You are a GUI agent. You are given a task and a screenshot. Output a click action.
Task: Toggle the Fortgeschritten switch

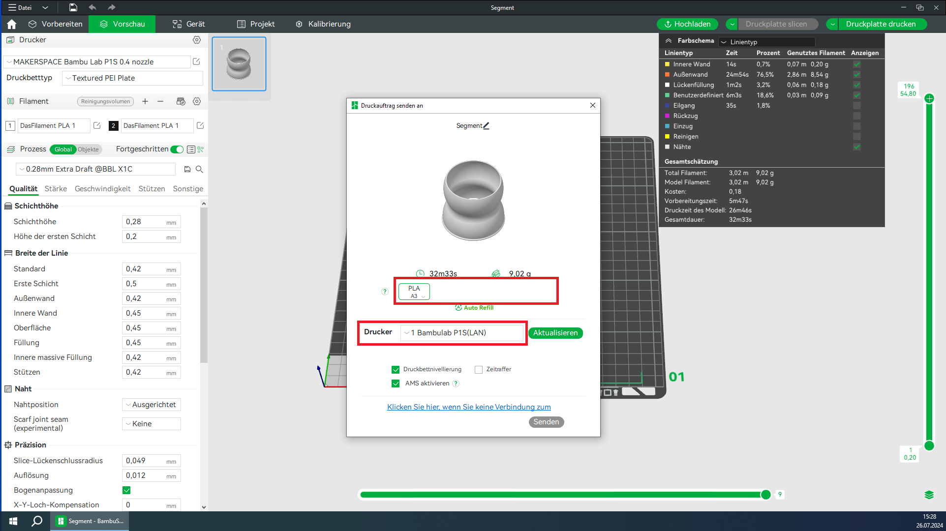pos(177,149)
